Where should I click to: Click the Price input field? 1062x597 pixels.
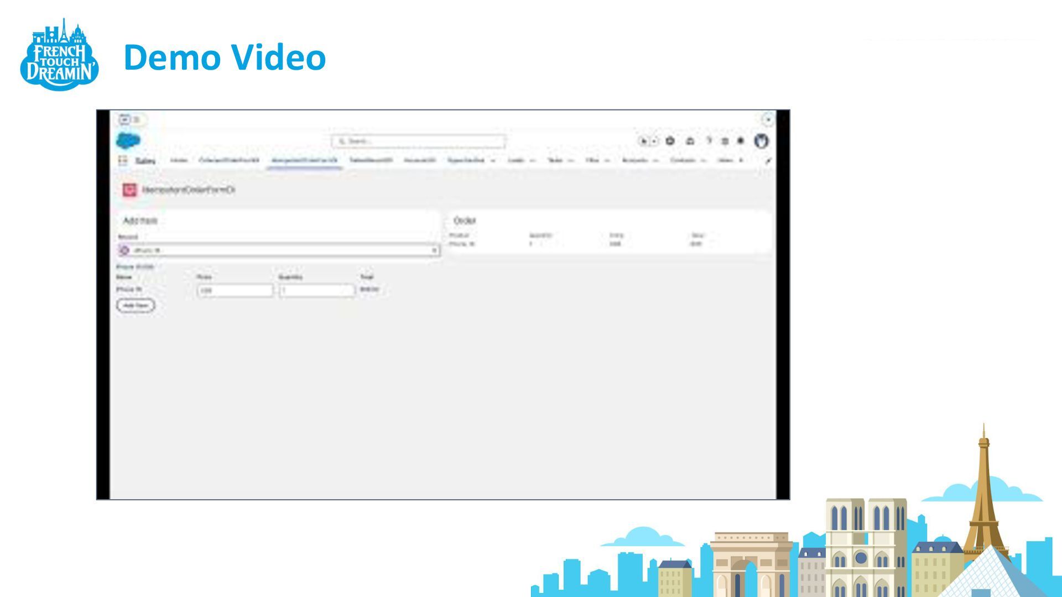point(235,290)
